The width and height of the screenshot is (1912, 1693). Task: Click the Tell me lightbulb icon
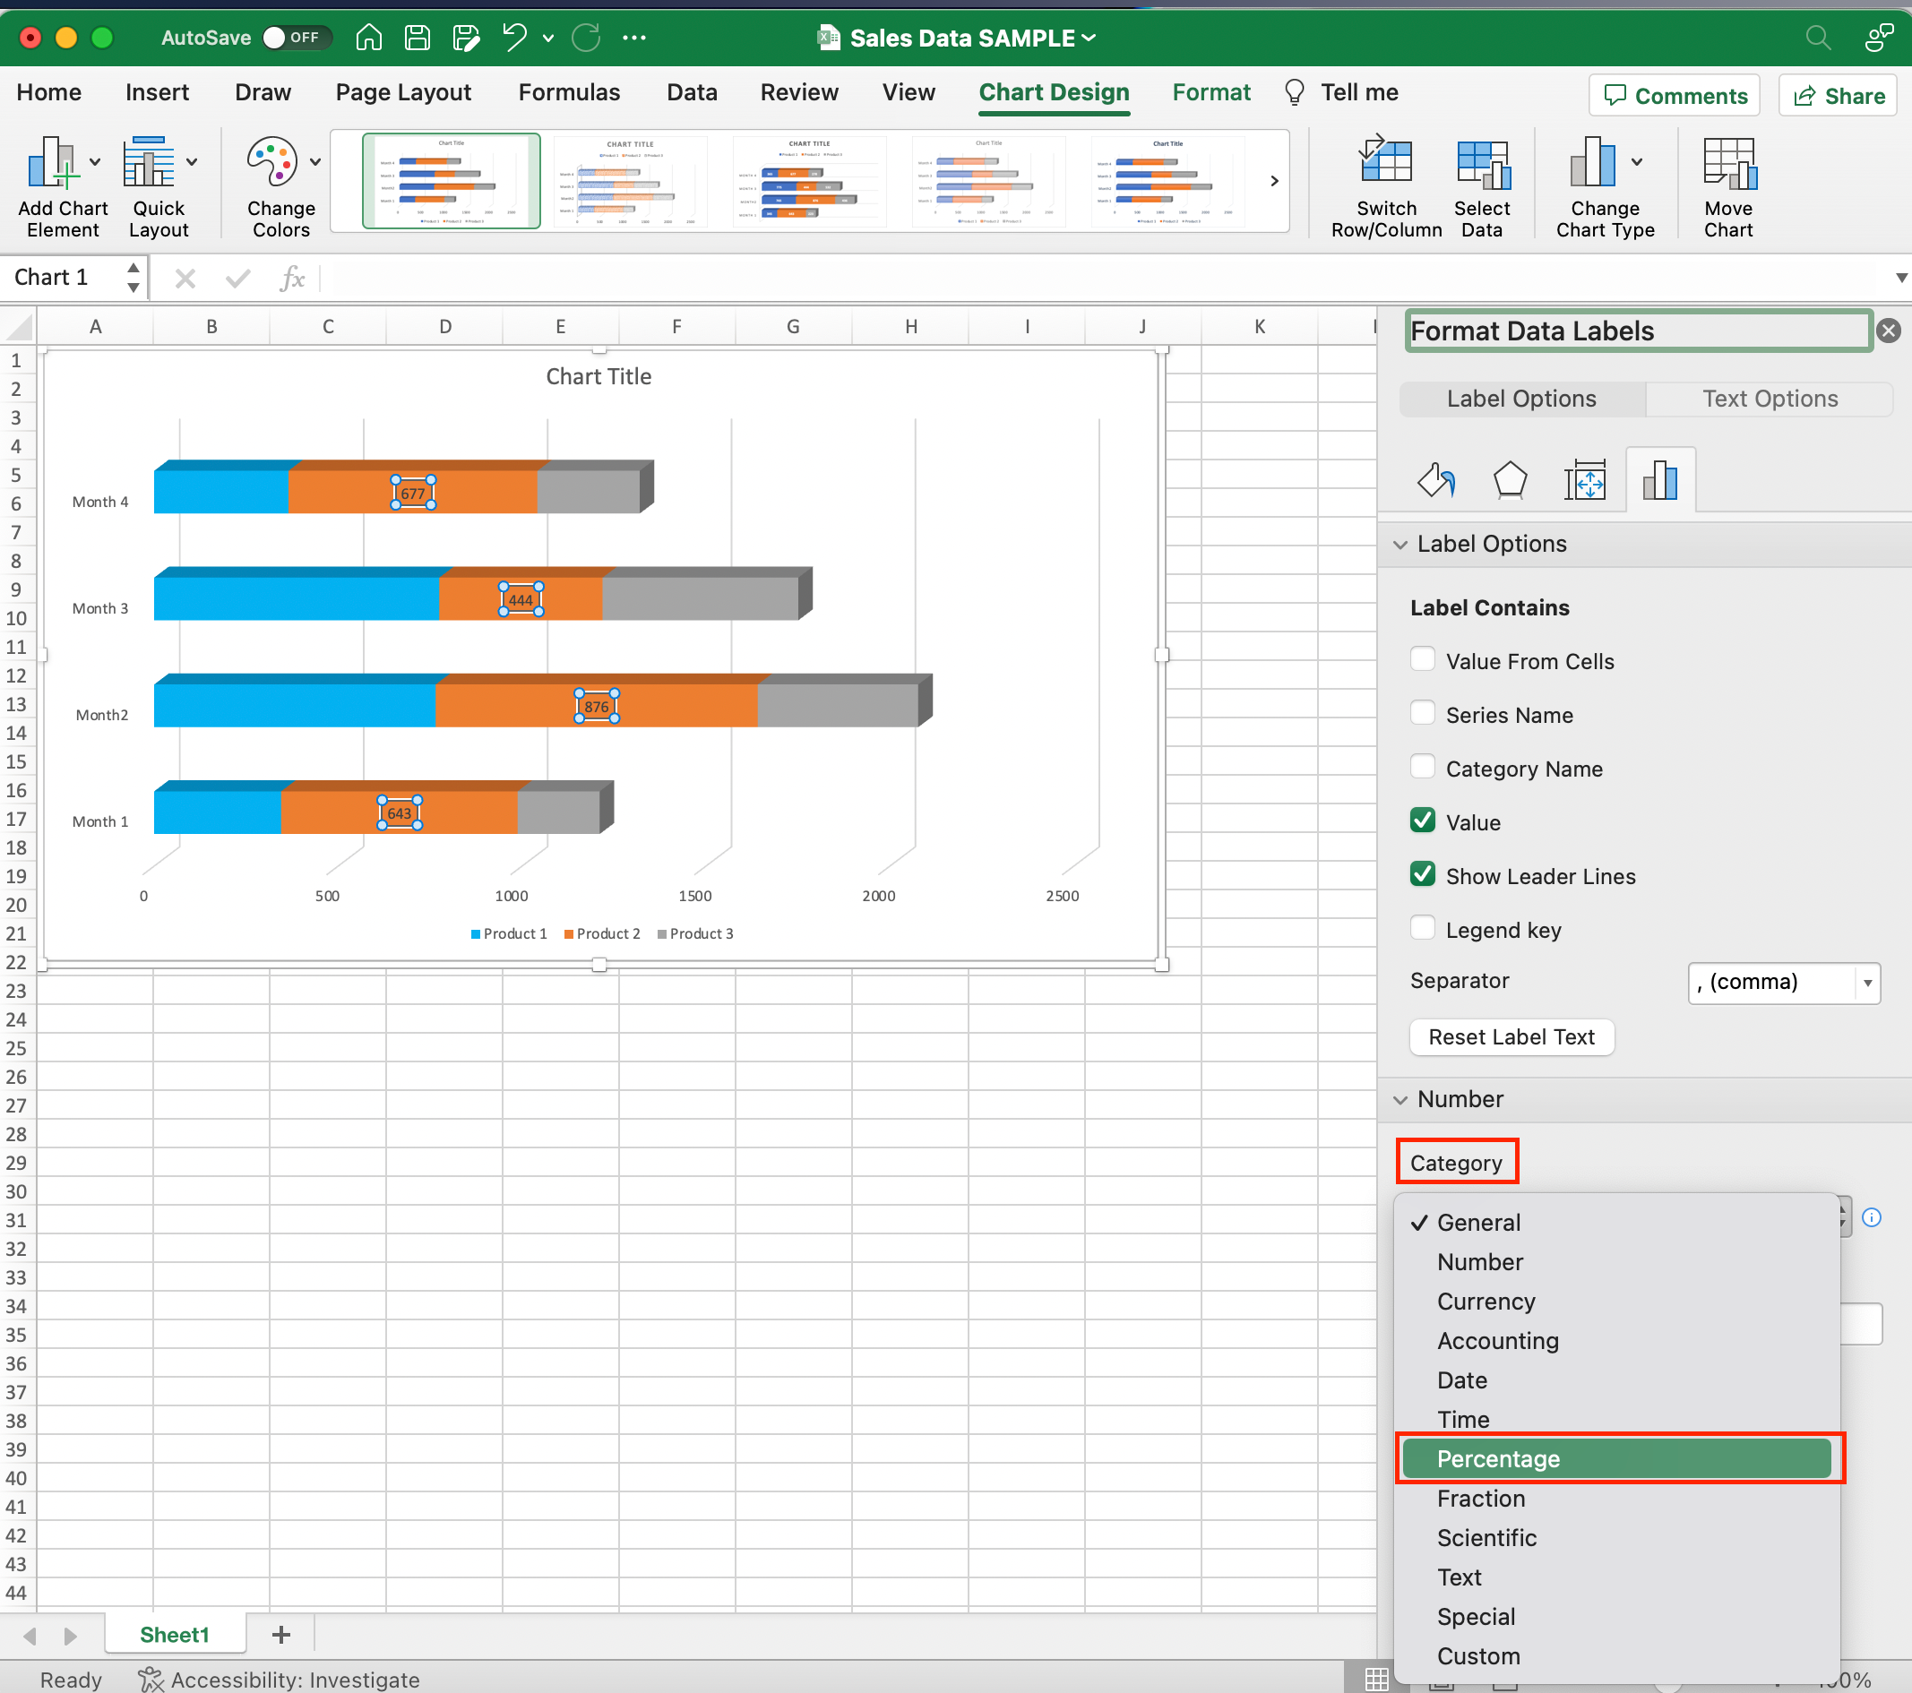[1295, 91]
